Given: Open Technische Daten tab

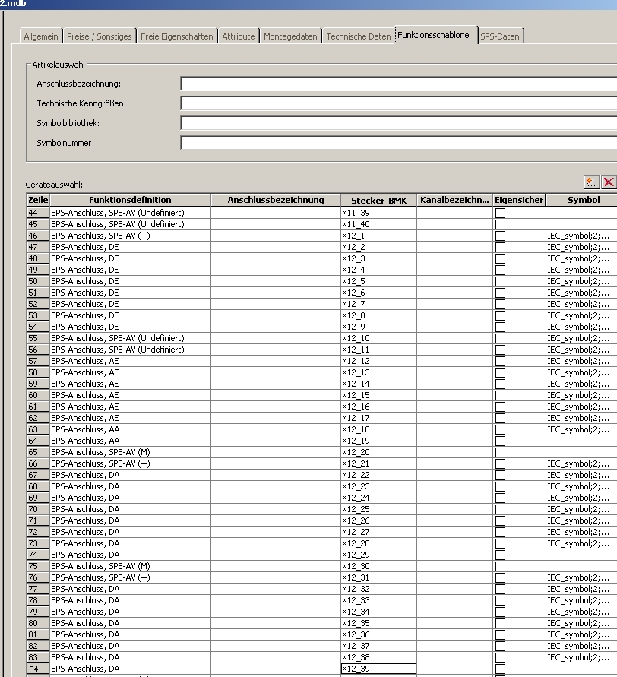Looking at the screenshot, I should (x=359, y=36).
